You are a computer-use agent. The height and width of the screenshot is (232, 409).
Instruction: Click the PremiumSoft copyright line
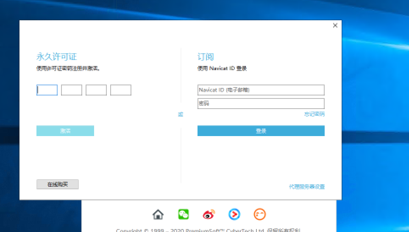click(x=208, y=230)
